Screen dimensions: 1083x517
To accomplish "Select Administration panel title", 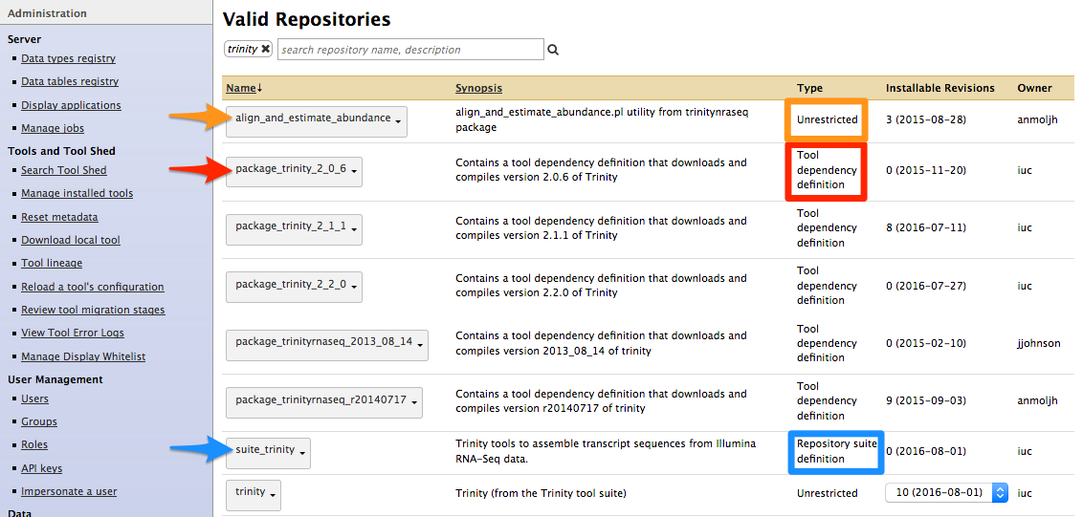I will click(x=47, y=13).
